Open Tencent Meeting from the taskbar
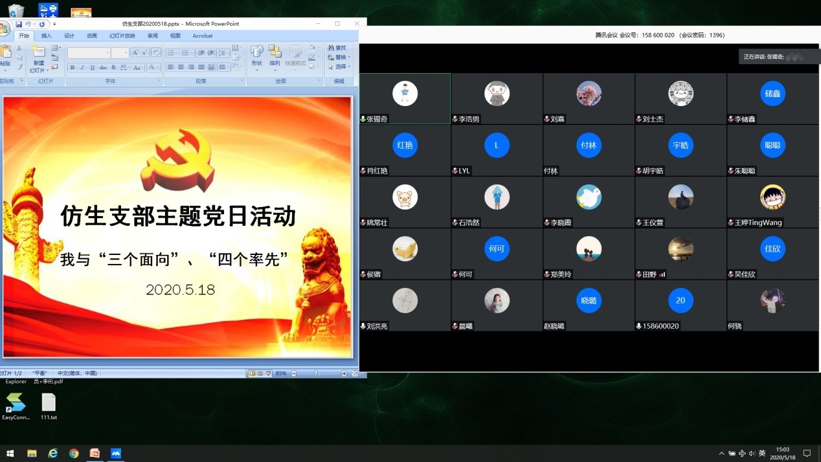 116,453
